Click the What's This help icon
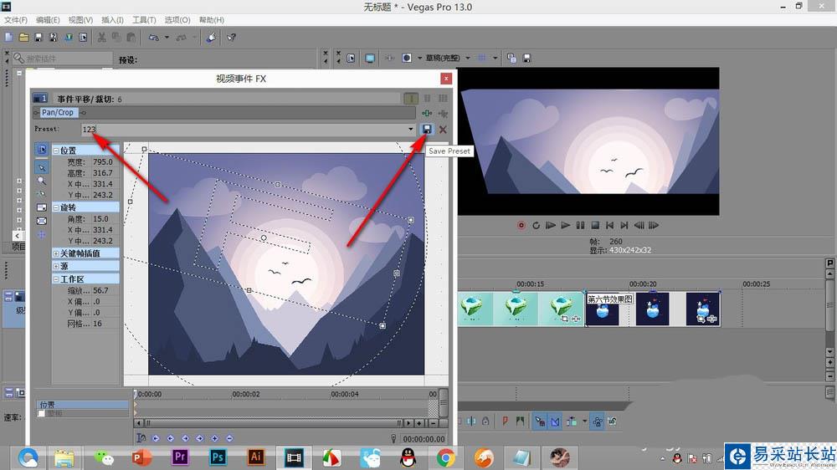Screen dimensions: 837x470 click(x=231, y=38)
